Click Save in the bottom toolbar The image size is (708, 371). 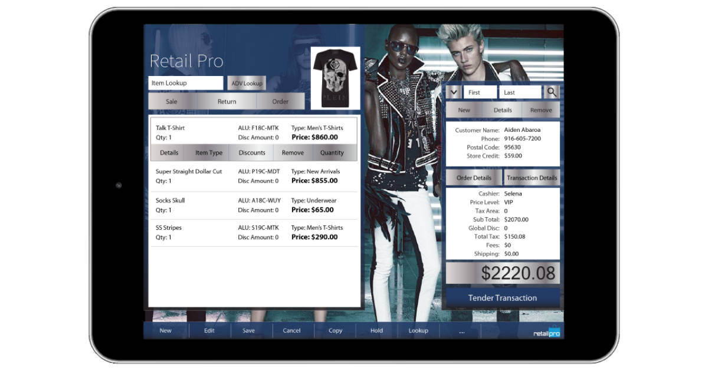[x=249, y=330]
